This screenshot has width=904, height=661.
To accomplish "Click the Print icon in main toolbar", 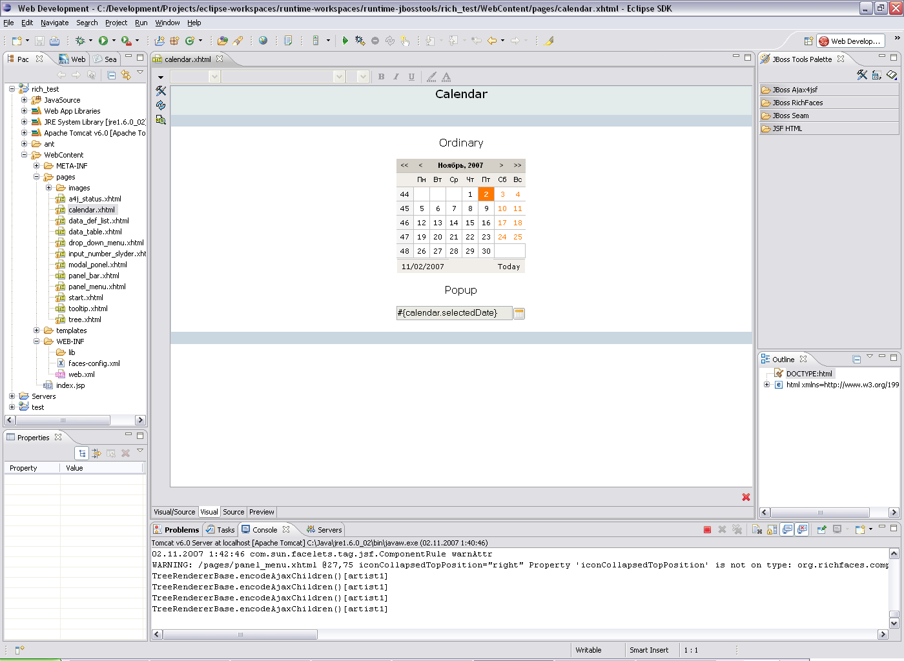I will [54, 41].
